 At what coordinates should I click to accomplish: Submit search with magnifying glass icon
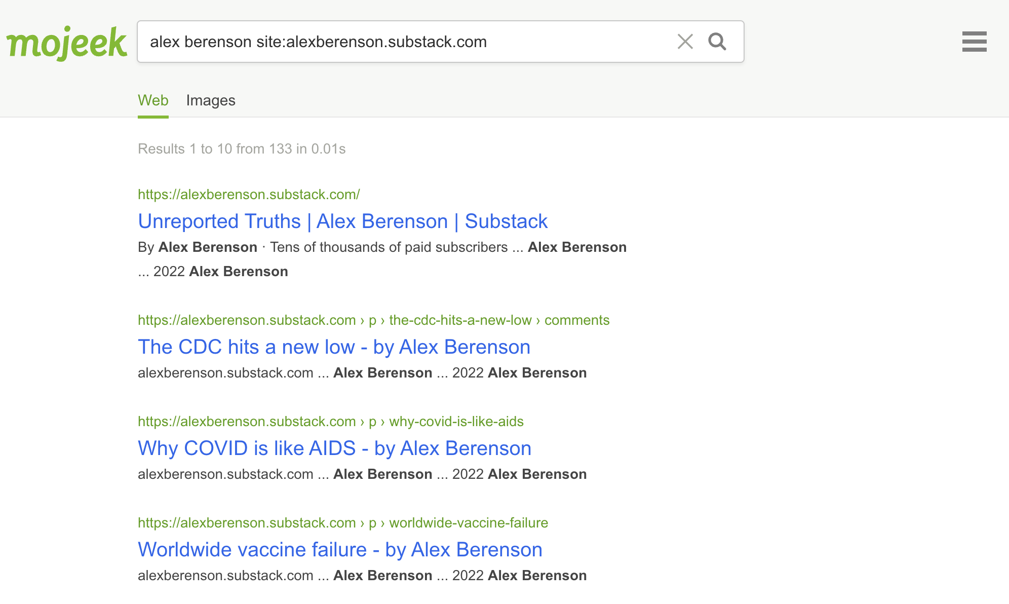[x=717, y=42]
